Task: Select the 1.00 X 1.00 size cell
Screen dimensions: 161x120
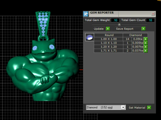Action: [109, 39]
